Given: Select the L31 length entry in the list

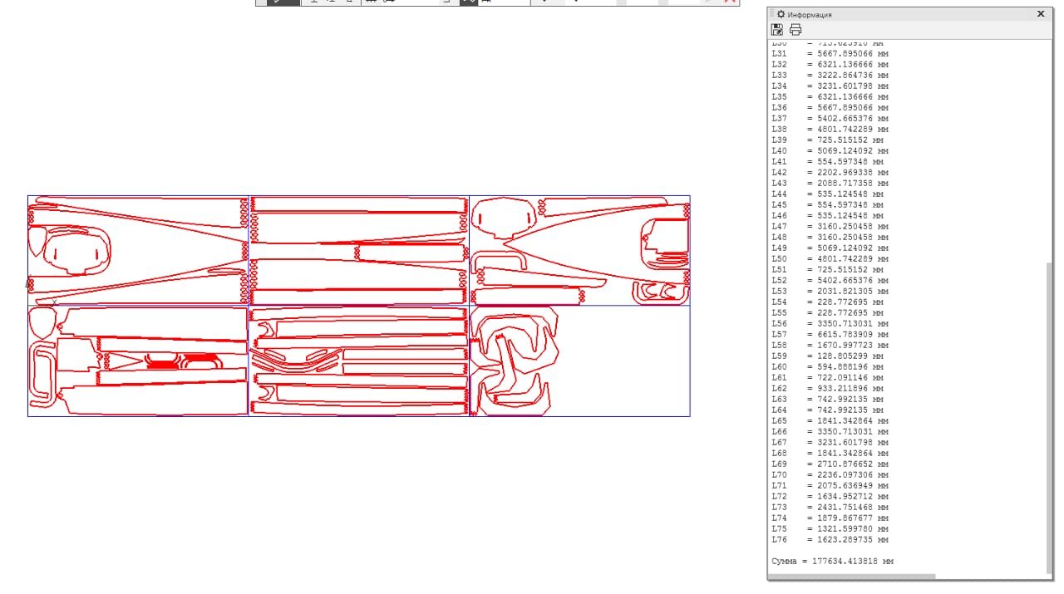Looking at the screenshot, I should 830,53.
